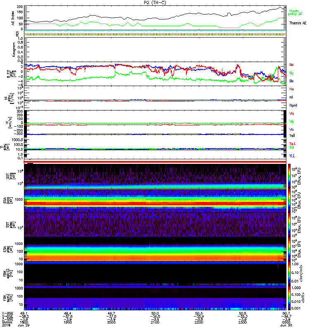Click the FBK electric field mV/m colorbar
The height and width of the screenshot is (331, 310).
tap(289, 273)
